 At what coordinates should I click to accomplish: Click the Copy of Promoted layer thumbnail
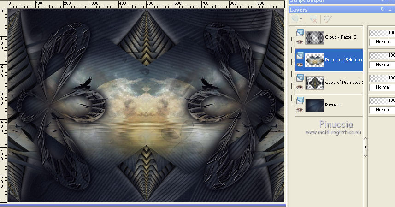[x=315, y=83]
